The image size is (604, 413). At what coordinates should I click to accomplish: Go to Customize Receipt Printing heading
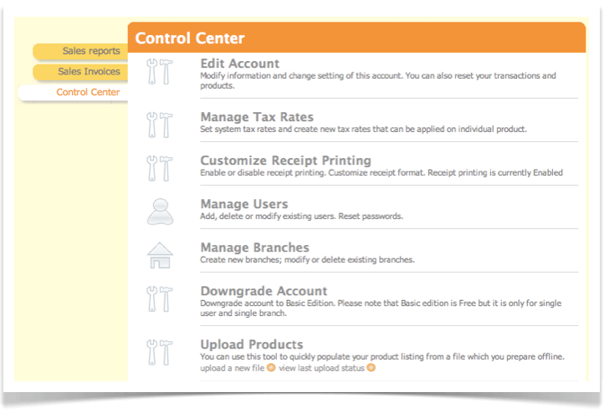(285, 161)
